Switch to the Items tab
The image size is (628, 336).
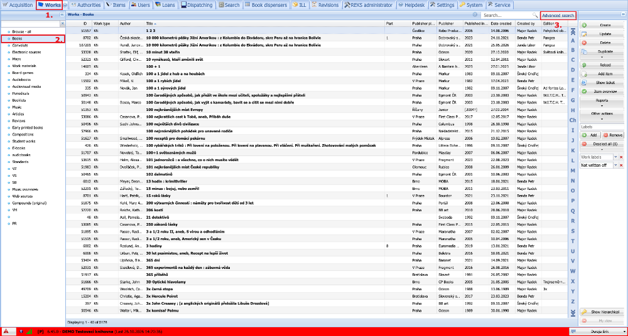click(116, 5)
